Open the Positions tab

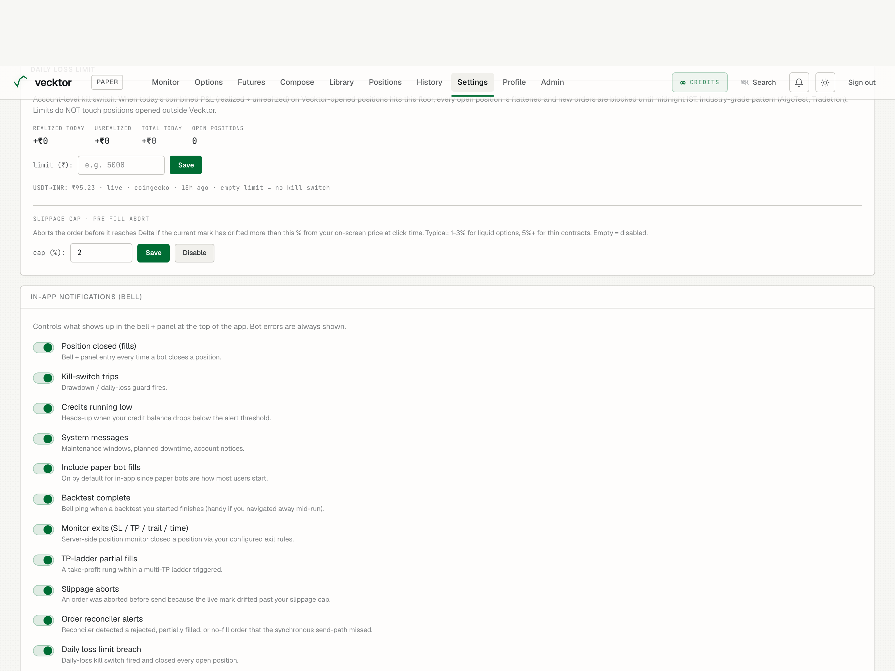(x=385, y=82)
